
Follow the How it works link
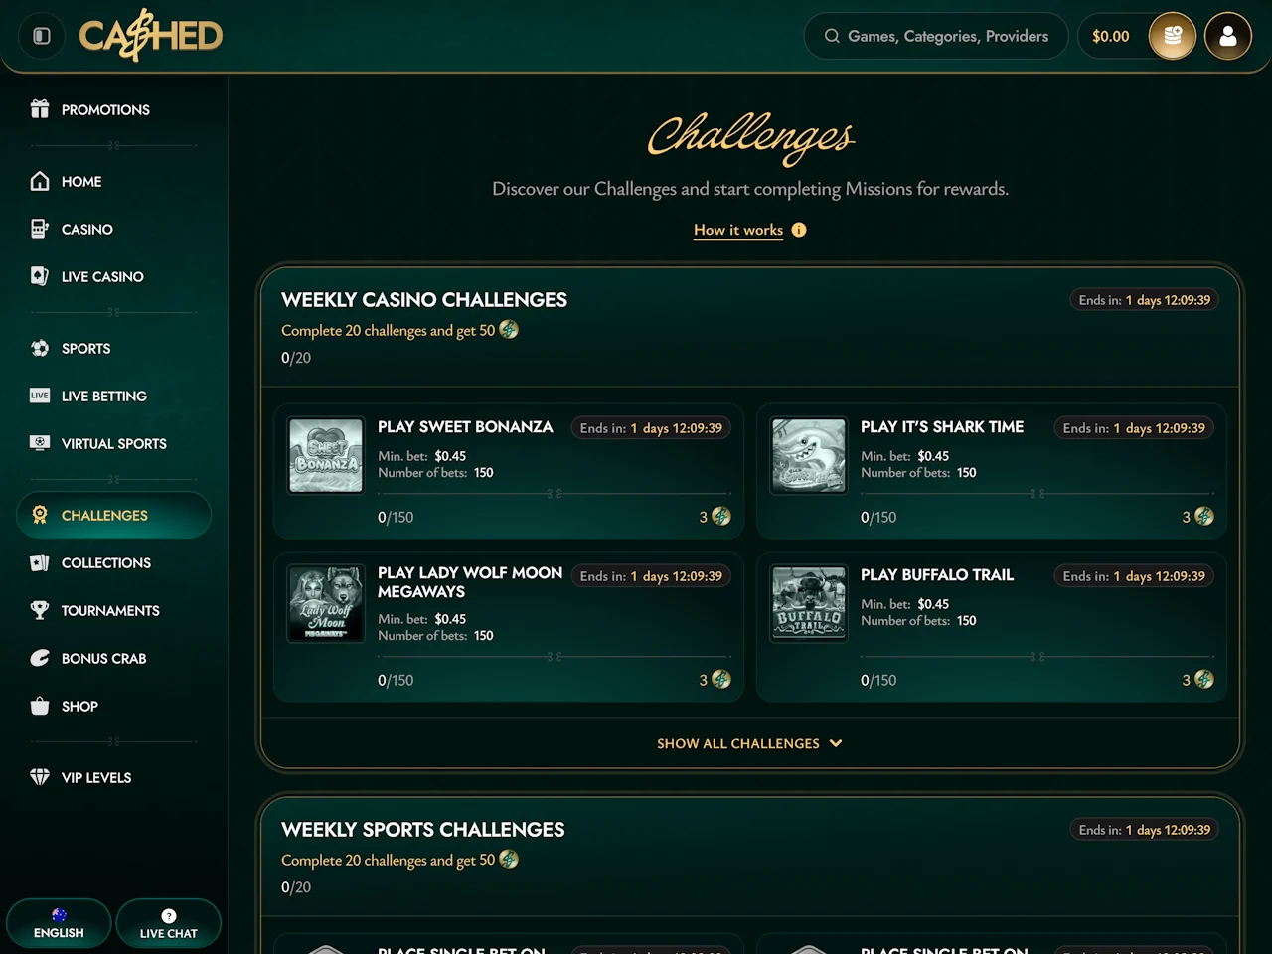pos(738,230)
